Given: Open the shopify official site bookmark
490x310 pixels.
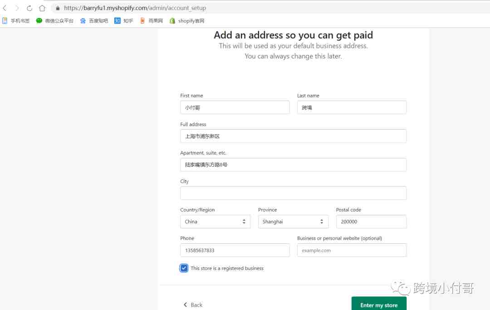Looking at the screenshot, I should coord(187,21).
